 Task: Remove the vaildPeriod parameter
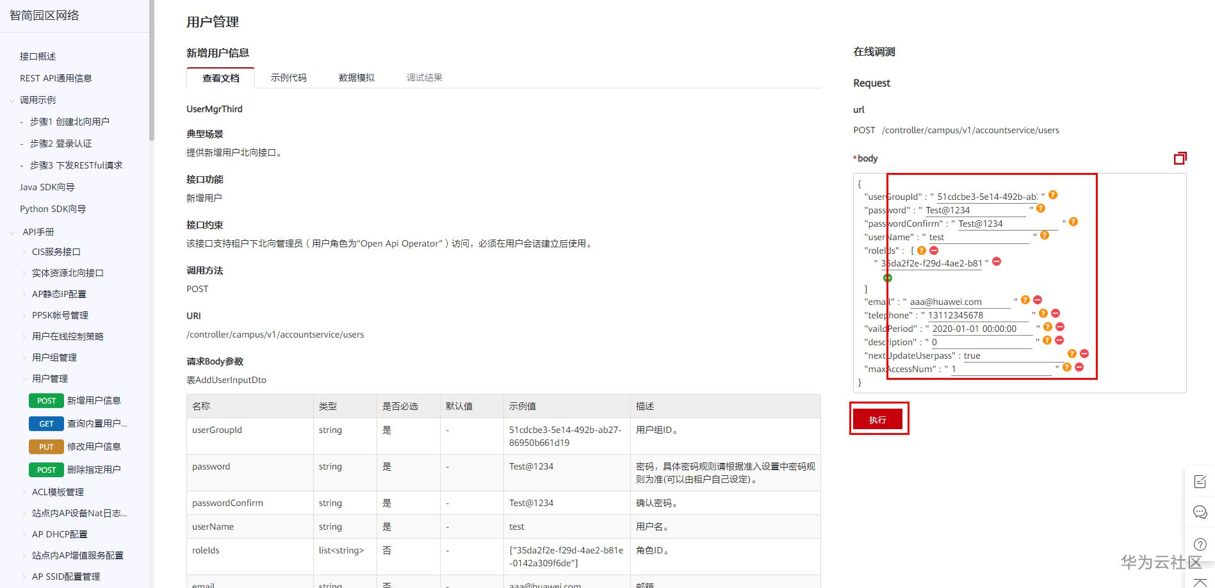pos(1060,327)
